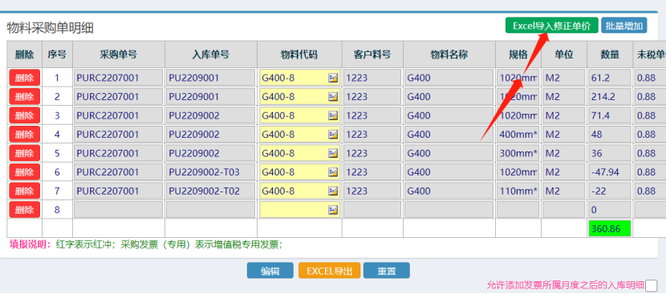
Task: Open material code lookup icon in row 3
Action: pyautogui.click(x=333, y=115)
